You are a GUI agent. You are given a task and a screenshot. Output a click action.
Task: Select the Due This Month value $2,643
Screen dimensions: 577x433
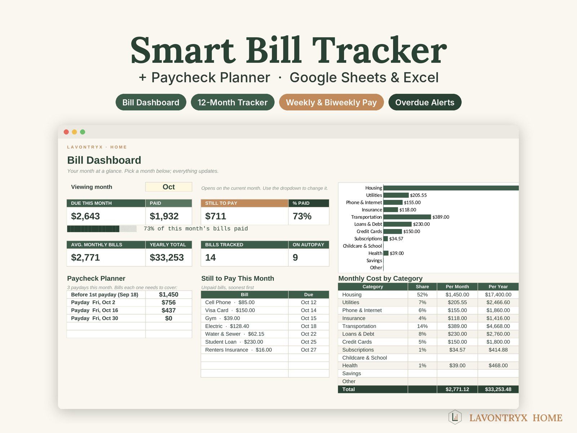click(85, 216)
